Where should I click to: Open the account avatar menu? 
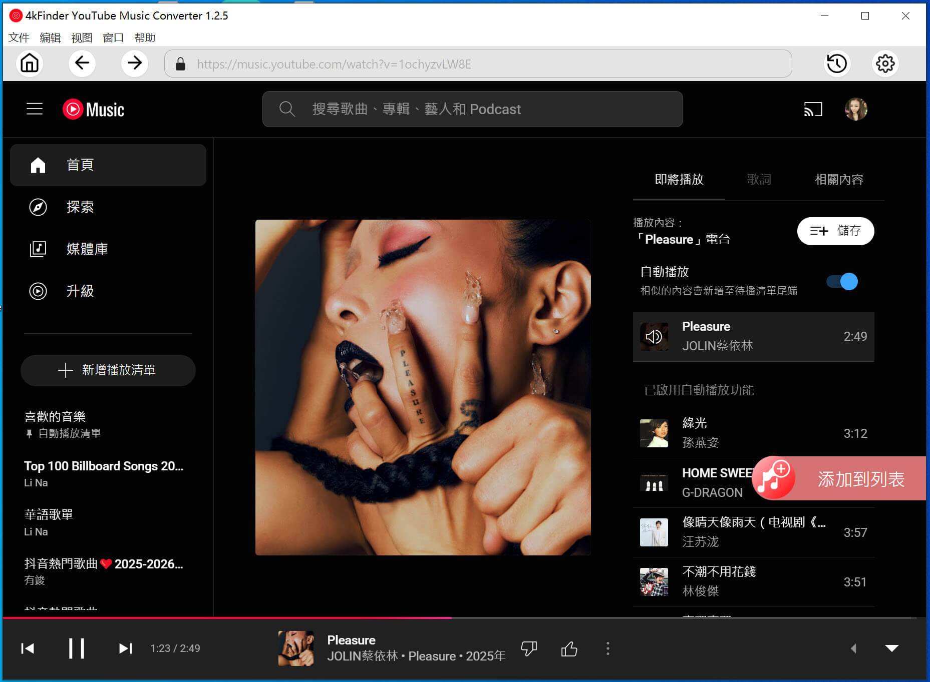click(x=856, y=109)
